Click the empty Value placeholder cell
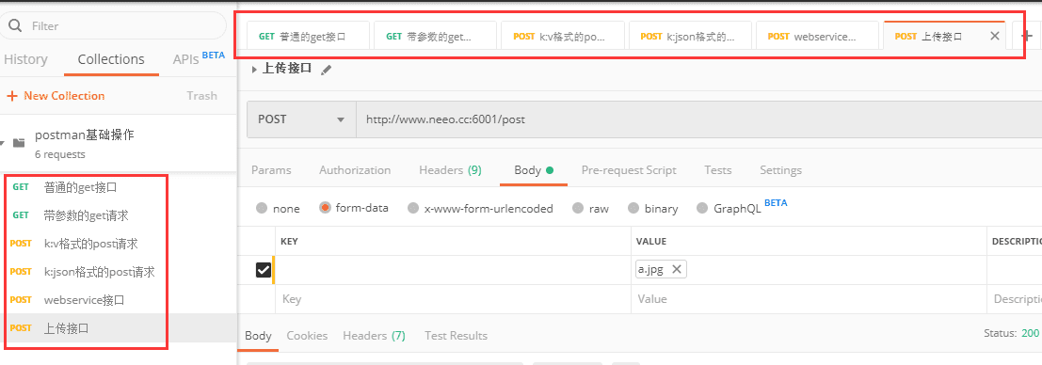This screenshot has width=1042, height=365. point(809,298)
